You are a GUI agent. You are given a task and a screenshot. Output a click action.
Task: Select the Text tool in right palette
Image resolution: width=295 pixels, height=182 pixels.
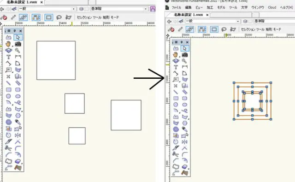pyautogui.click(x=176, y=67)
